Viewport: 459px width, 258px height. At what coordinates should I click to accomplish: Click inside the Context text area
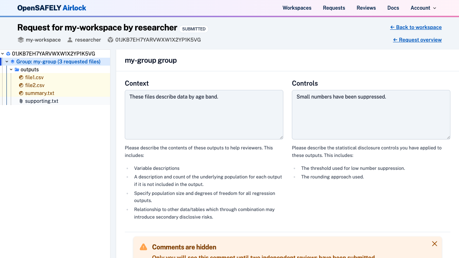click(204, 115)
